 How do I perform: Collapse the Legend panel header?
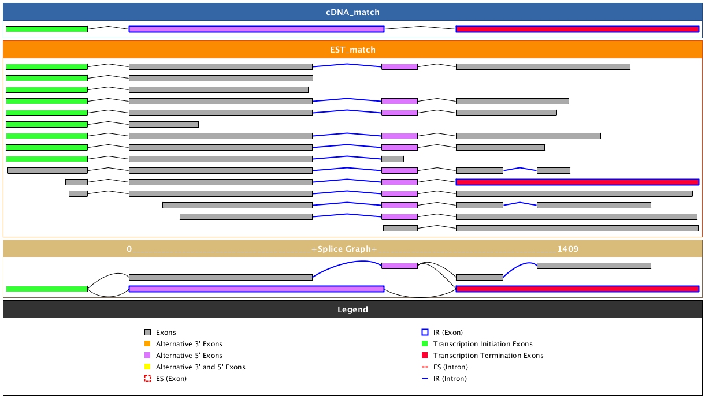[x=352, y=309]
